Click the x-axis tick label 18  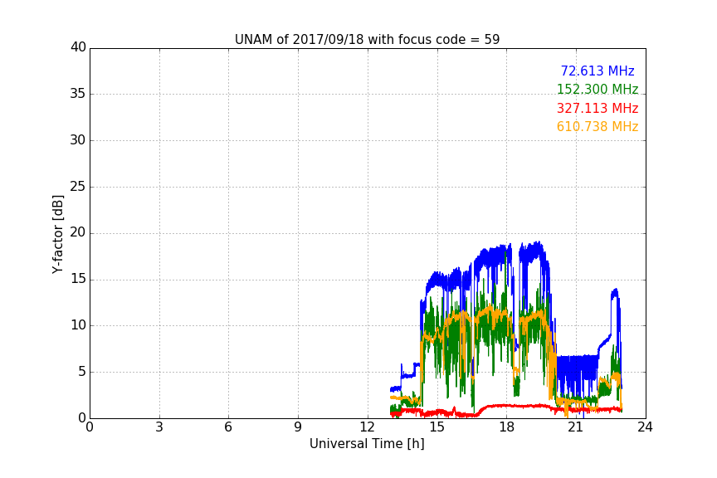[x=507, y=427]
